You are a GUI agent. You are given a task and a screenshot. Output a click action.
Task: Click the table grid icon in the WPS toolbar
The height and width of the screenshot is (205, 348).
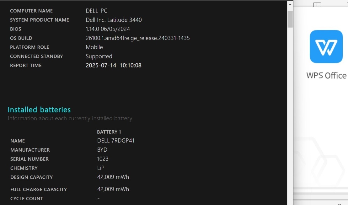tap(317, 5)
